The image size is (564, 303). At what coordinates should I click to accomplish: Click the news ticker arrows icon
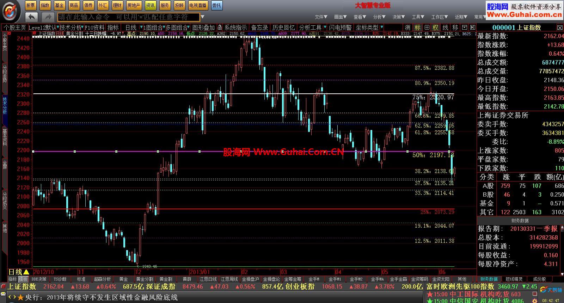(x=12, y=297)
